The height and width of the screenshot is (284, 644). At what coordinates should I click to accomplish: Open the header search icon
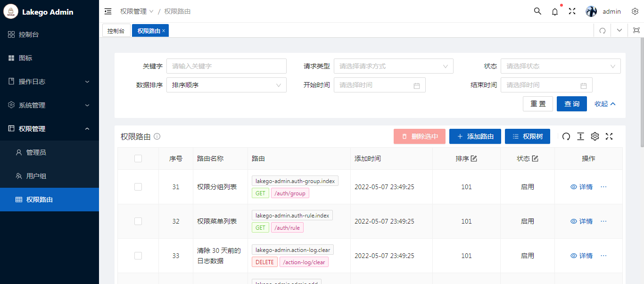coord(537,11)
